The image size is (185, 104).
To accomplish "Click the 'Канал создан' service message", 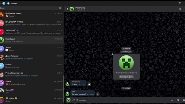I will point(126,52).
